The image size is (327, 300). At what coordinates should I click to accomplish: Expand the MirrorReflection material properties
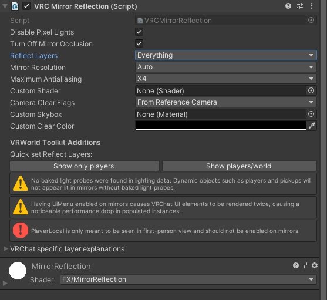click(x=5, y=283)
